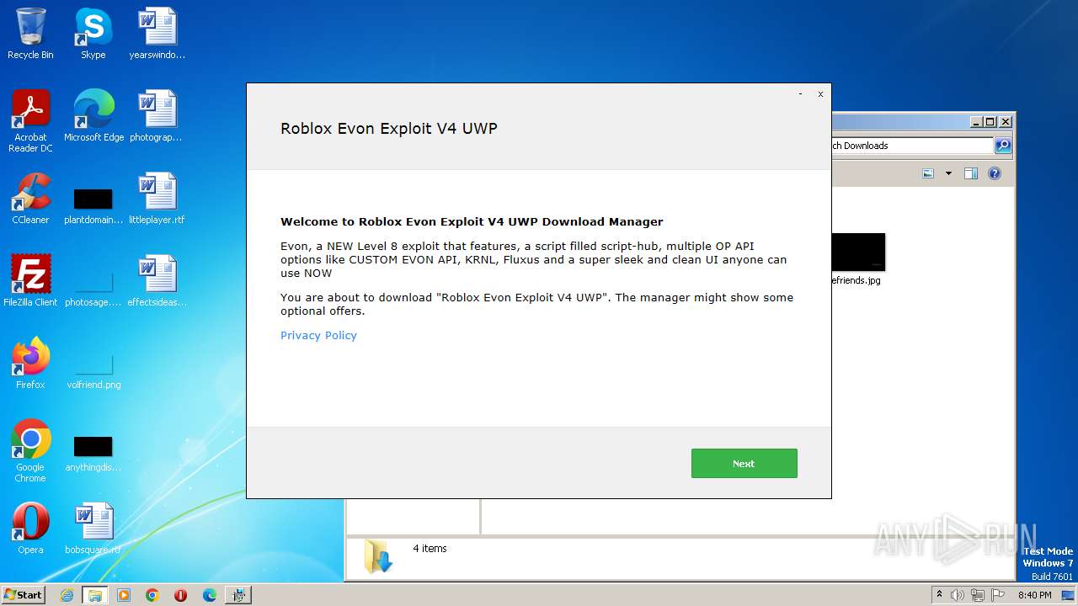Screen dimensions: 1078x606
Task: Show hidden system tray icons
Action: 939,594
